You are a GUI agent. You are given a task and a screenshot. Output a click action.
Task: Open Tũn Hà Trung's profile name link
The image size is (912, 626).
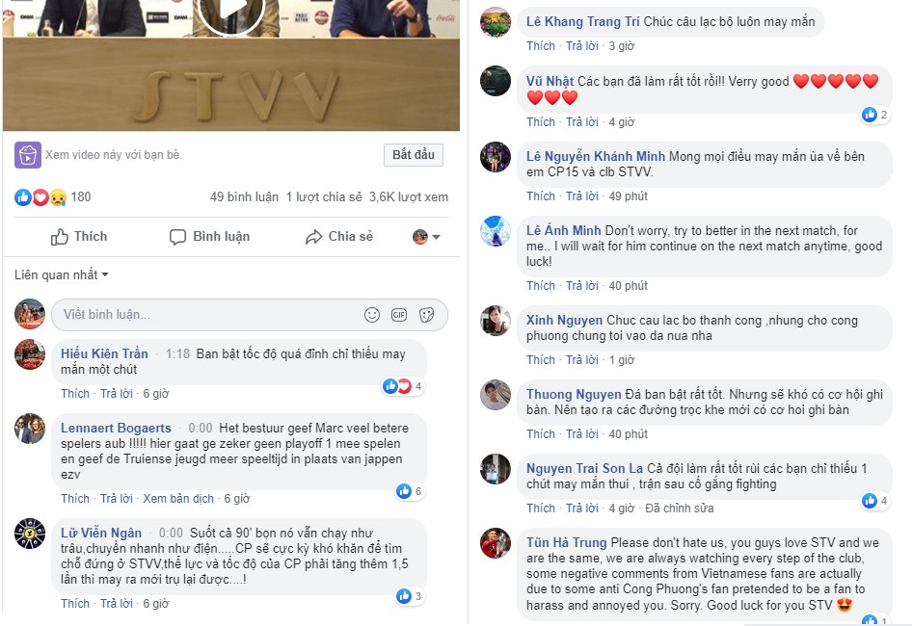coord(567,543)
